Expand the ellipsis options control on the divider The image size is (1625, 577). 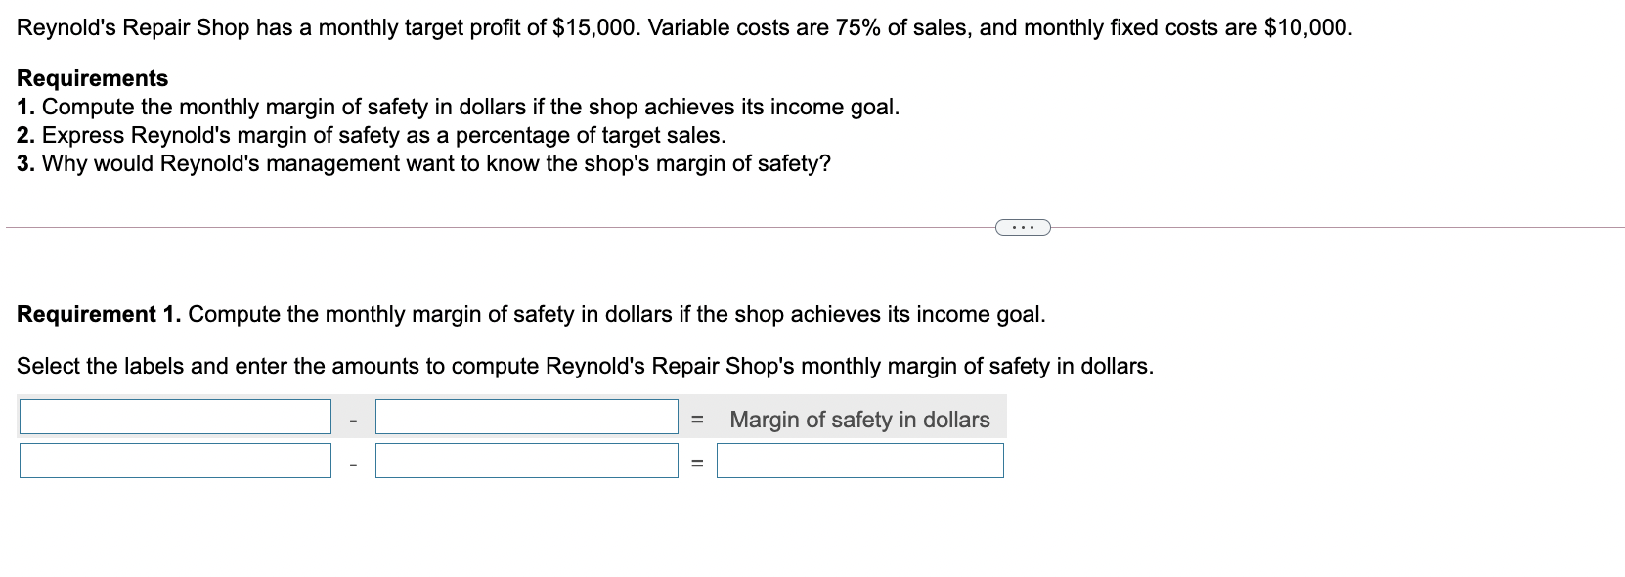pyautogui.click(x=1021, y=227)
